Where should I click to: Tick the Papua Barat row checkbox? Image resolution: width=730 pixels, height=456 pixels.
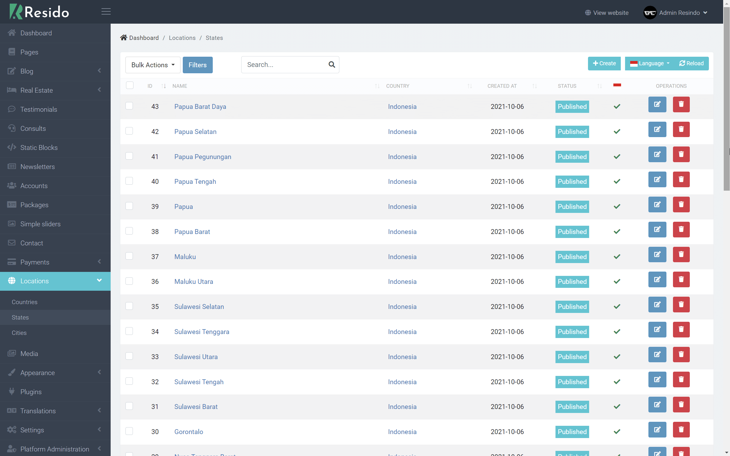pyautogui.click(x=129, y=231)
